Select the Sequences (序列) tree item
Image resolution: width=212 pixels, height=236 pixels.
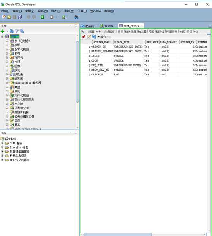click(17, 91)
